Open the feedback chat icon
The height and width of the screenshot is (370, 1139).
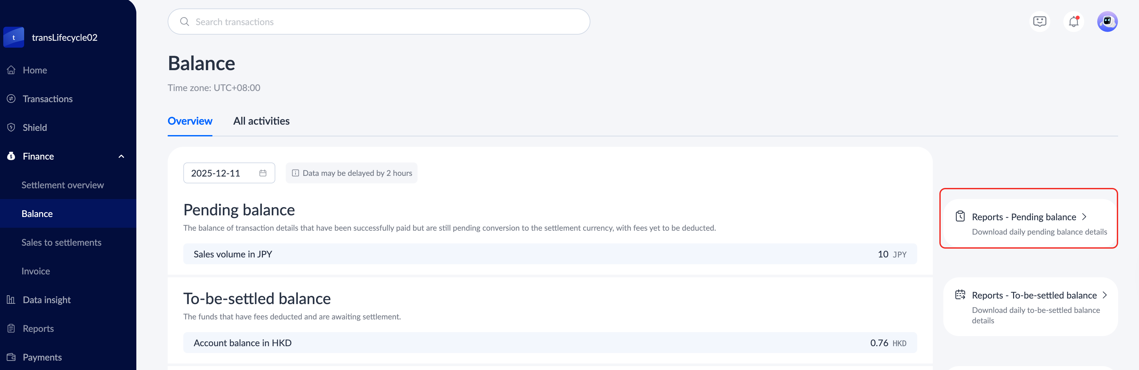(x=1040, y=22)
